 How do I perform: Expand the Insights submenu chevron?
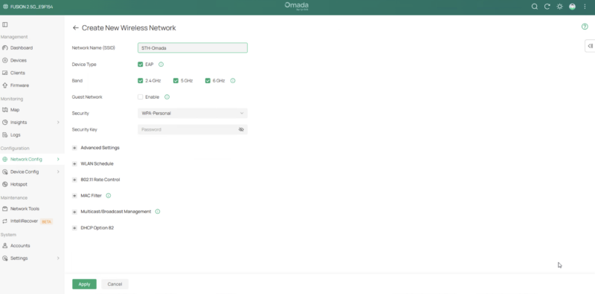58,122
